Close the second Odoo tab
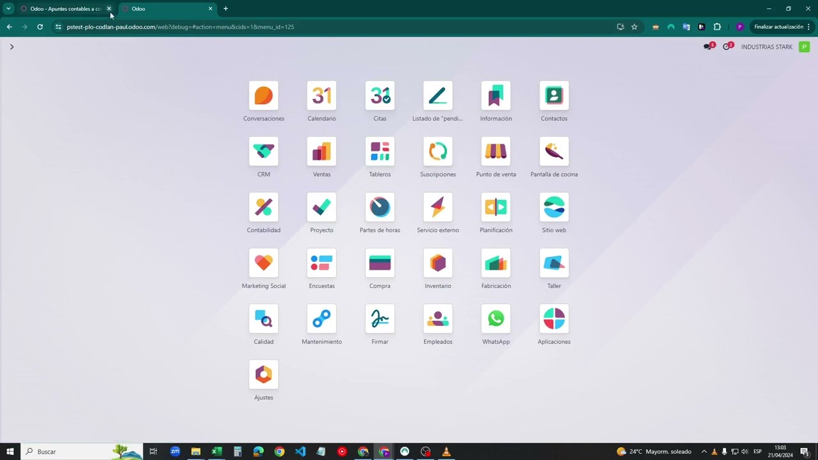Screen dimensions: 818x460 tap(210, 9)
